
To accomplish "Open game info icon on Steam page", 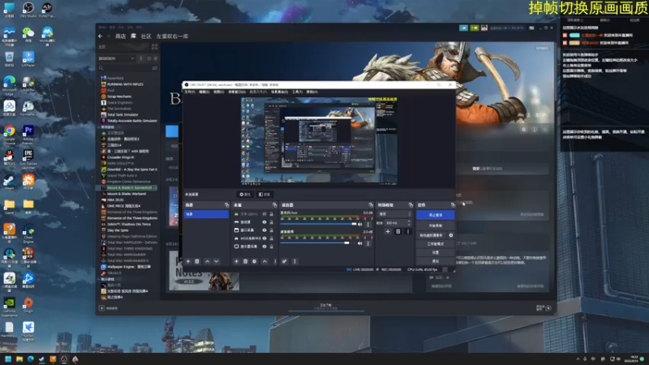I will [535, 130].
